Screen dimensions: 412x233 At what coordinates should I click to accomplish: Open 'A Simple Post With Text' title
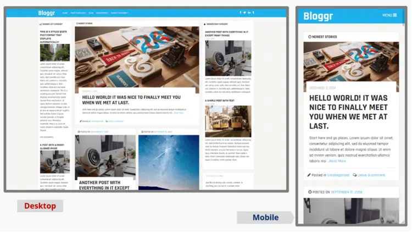point(220,101)
